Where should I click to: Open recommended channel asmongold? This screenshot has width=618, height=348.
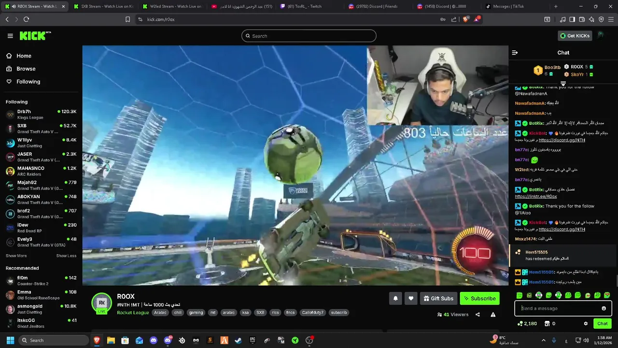41,309
